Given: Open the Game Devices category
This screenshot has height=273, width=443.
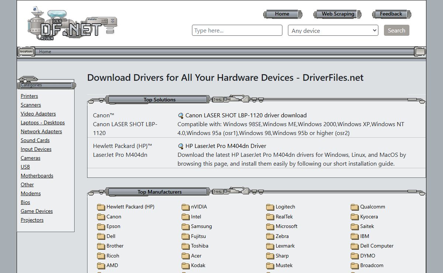Looking at the screenshot, I should tap(37, 211).
